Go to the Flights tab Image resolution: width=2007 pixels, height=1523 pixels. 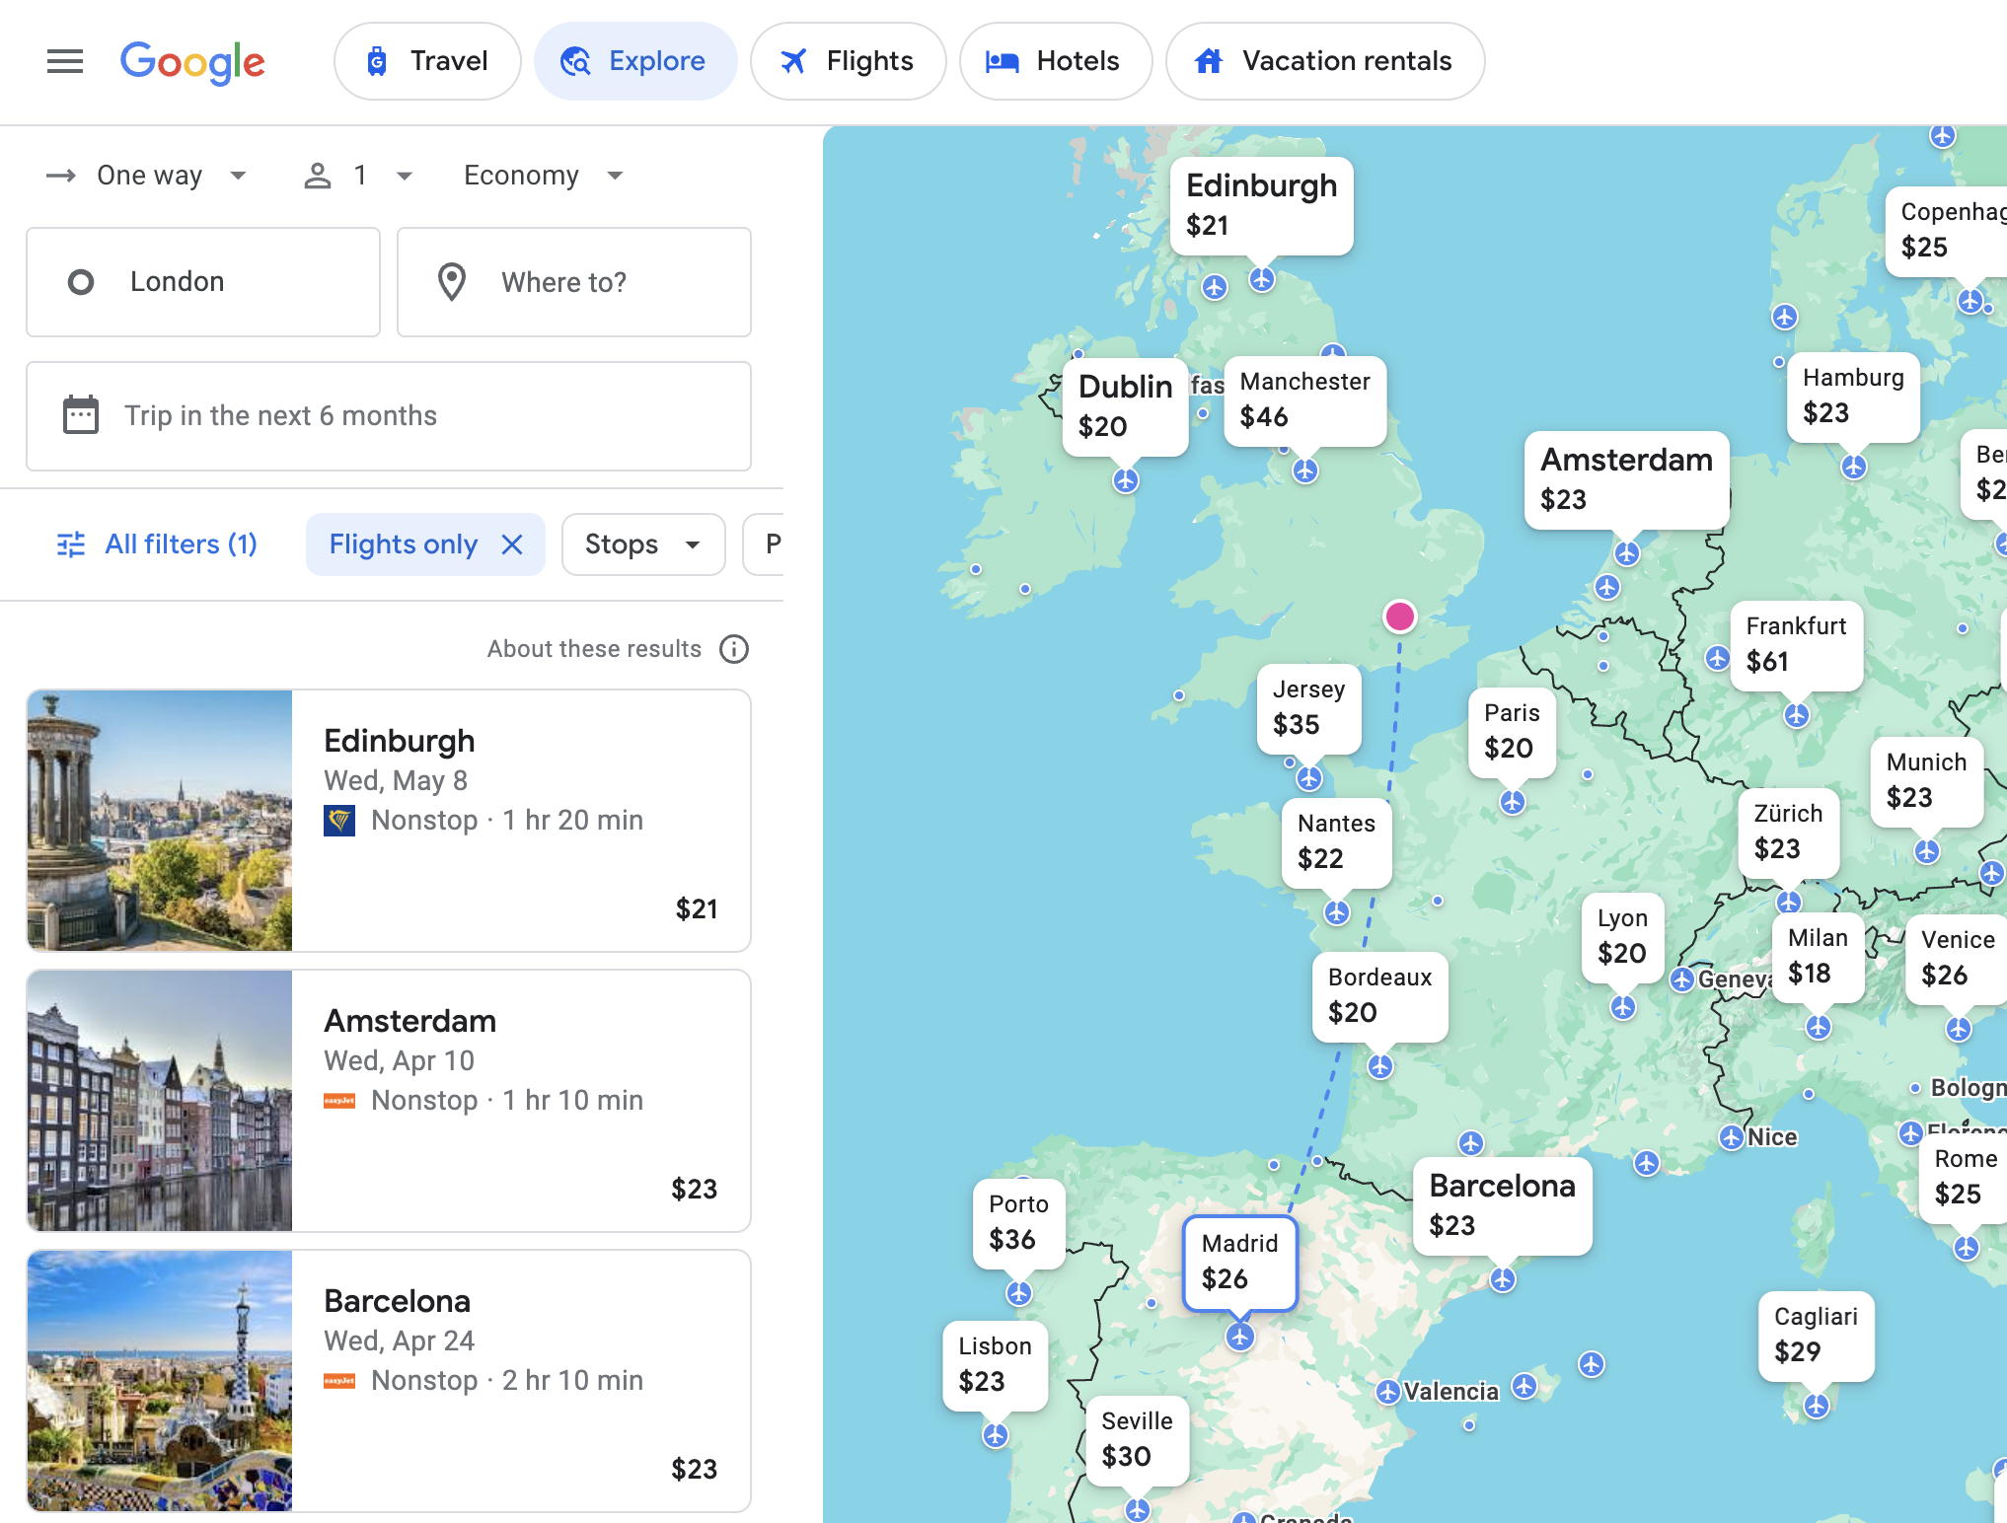point(848,61)
